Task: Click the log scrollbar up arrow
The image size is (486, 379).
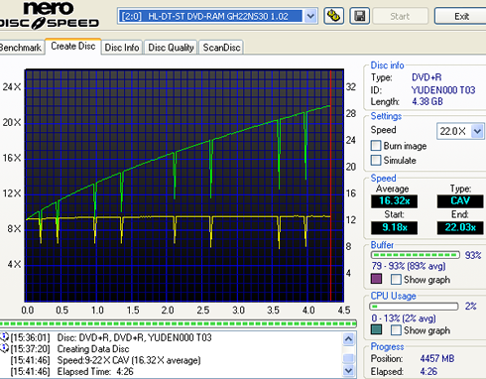Action: (348, 338)
